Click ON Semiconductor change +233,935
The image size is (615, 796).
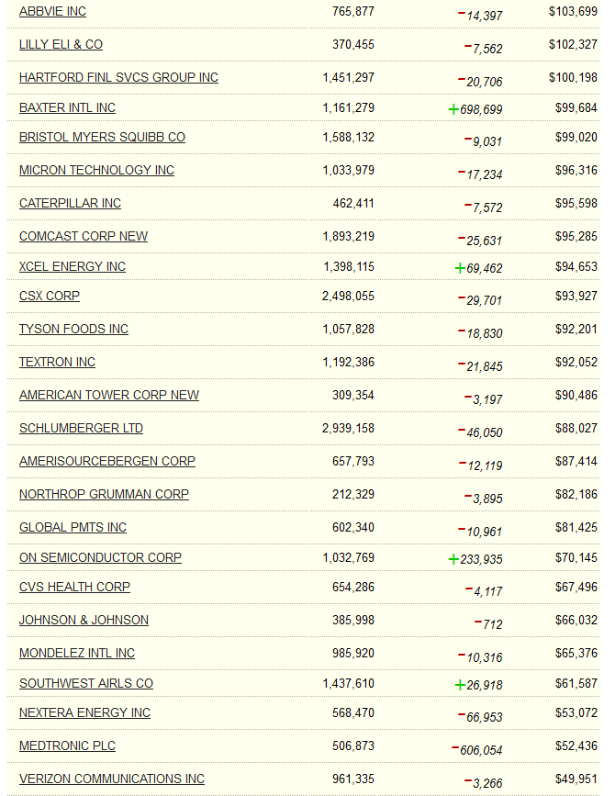(x=475, y=559)
